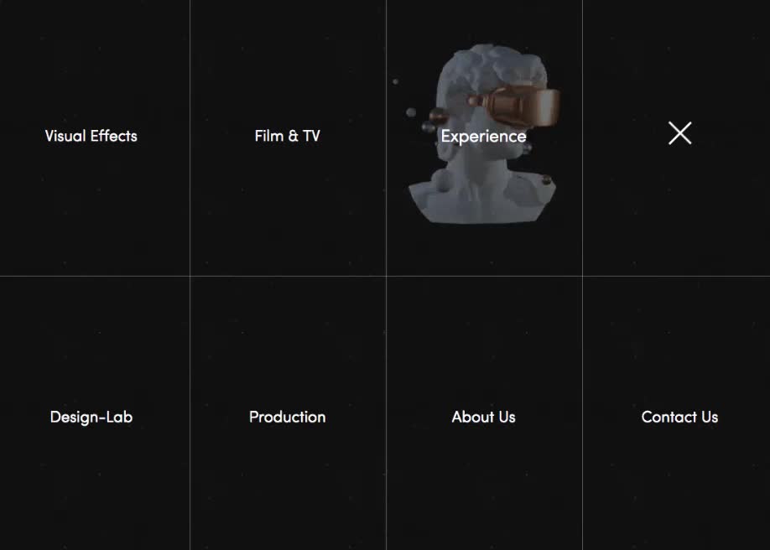Tap the Contact Us tile label

tap(679, 417)
